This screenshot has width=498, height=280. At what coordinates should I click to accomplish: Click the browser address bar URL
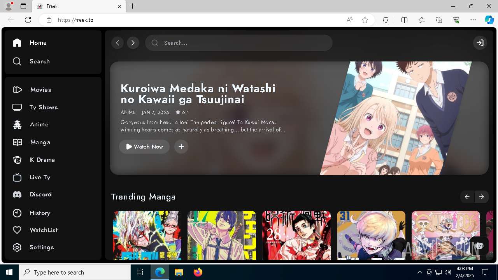point(75,20)
